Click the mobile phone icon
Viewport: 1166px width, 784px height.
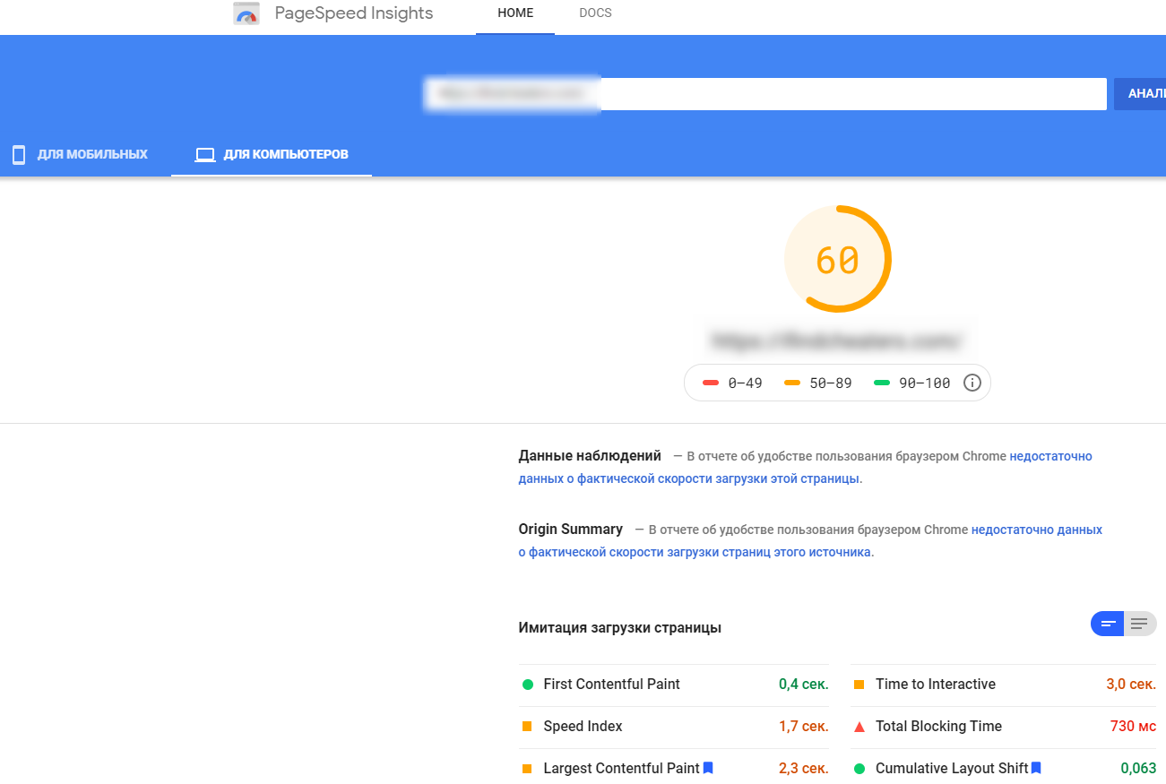tap(19, 155)
